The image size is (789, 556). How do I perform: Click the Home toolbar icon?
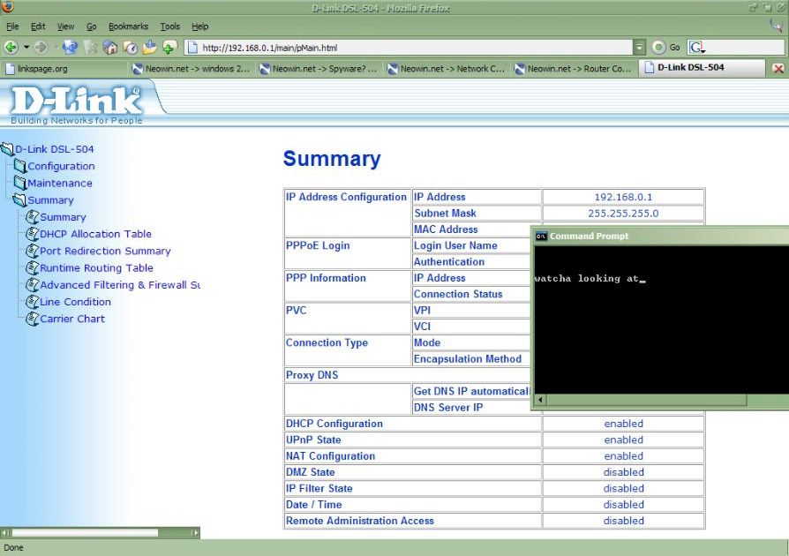click(110, 48)
